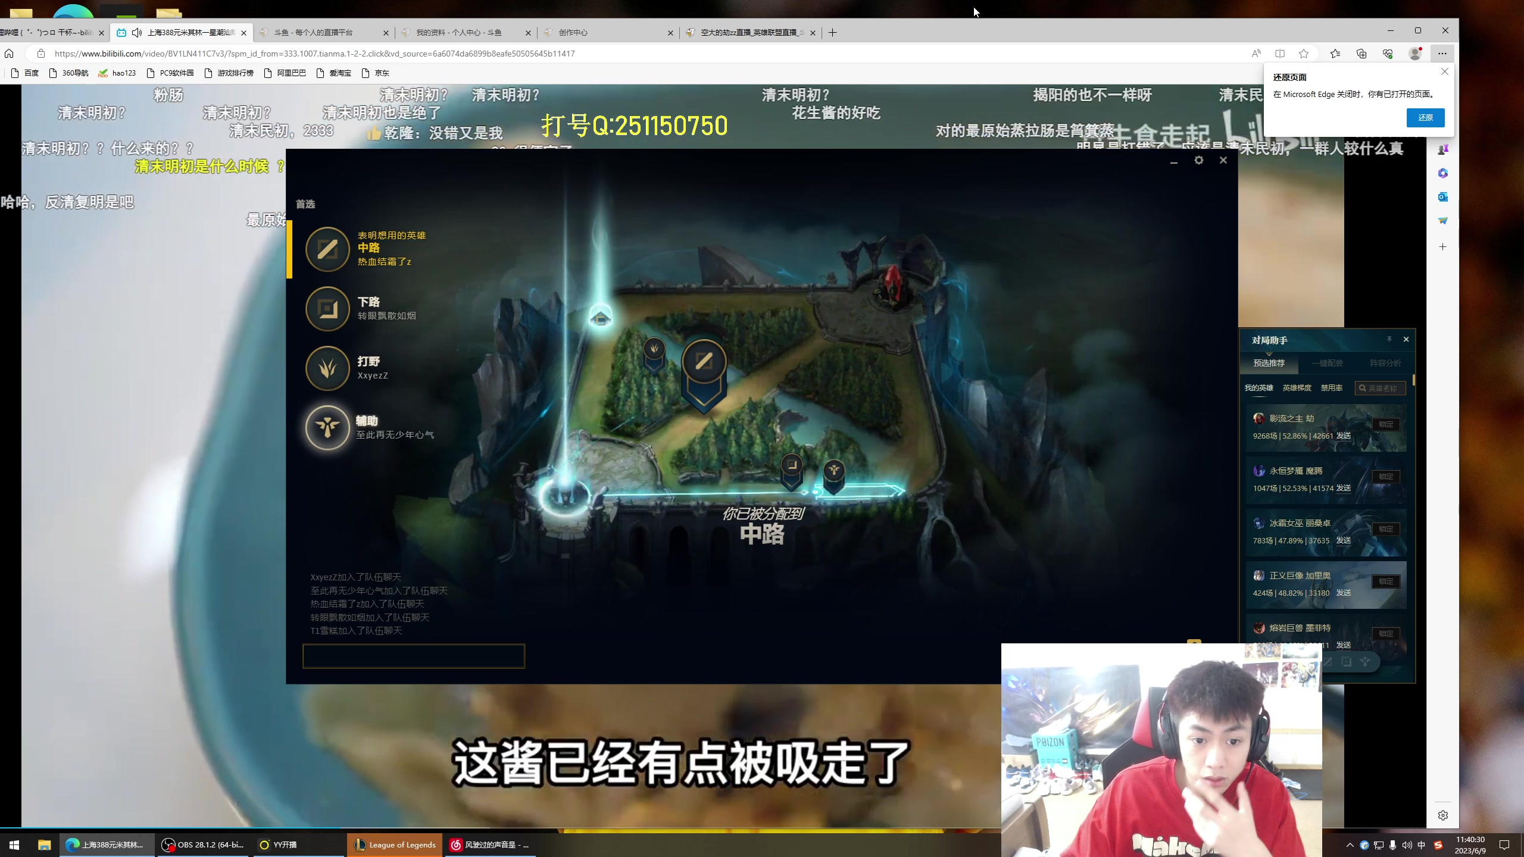Open League client settings gear icon
The height and width of the screenshot is (857, 1524).
(x=1198, y=160)
